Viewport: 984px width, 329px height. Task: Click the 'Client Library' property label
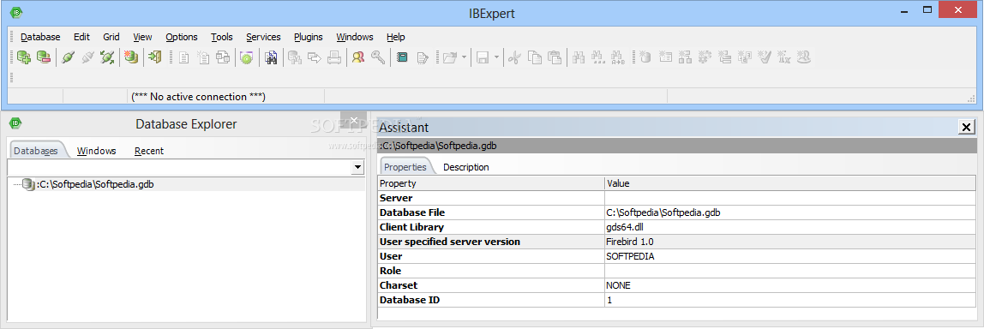pyautogui.click(x=411, y=227)
